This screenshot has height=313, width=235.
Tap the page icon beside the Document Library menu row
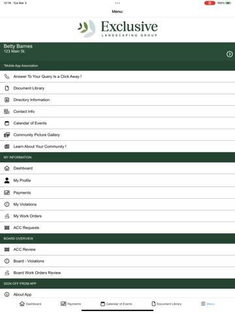tap(7, 88)
